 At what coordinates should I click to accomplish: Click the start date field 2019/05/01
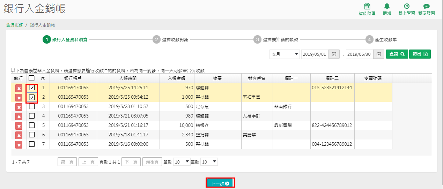coord(315,54)
